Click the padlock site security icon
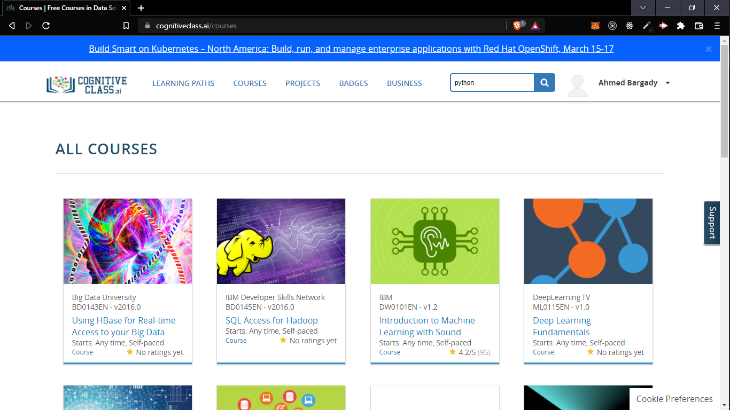The image size is (730, 410). point(147,26)
